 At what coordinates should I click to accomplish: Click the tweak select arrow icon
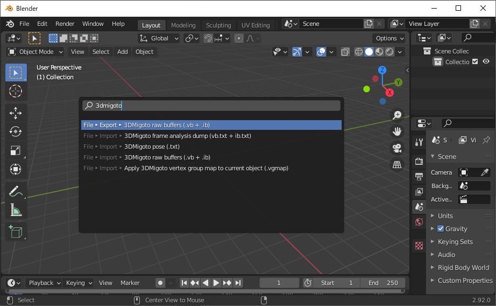pos(34,38)
